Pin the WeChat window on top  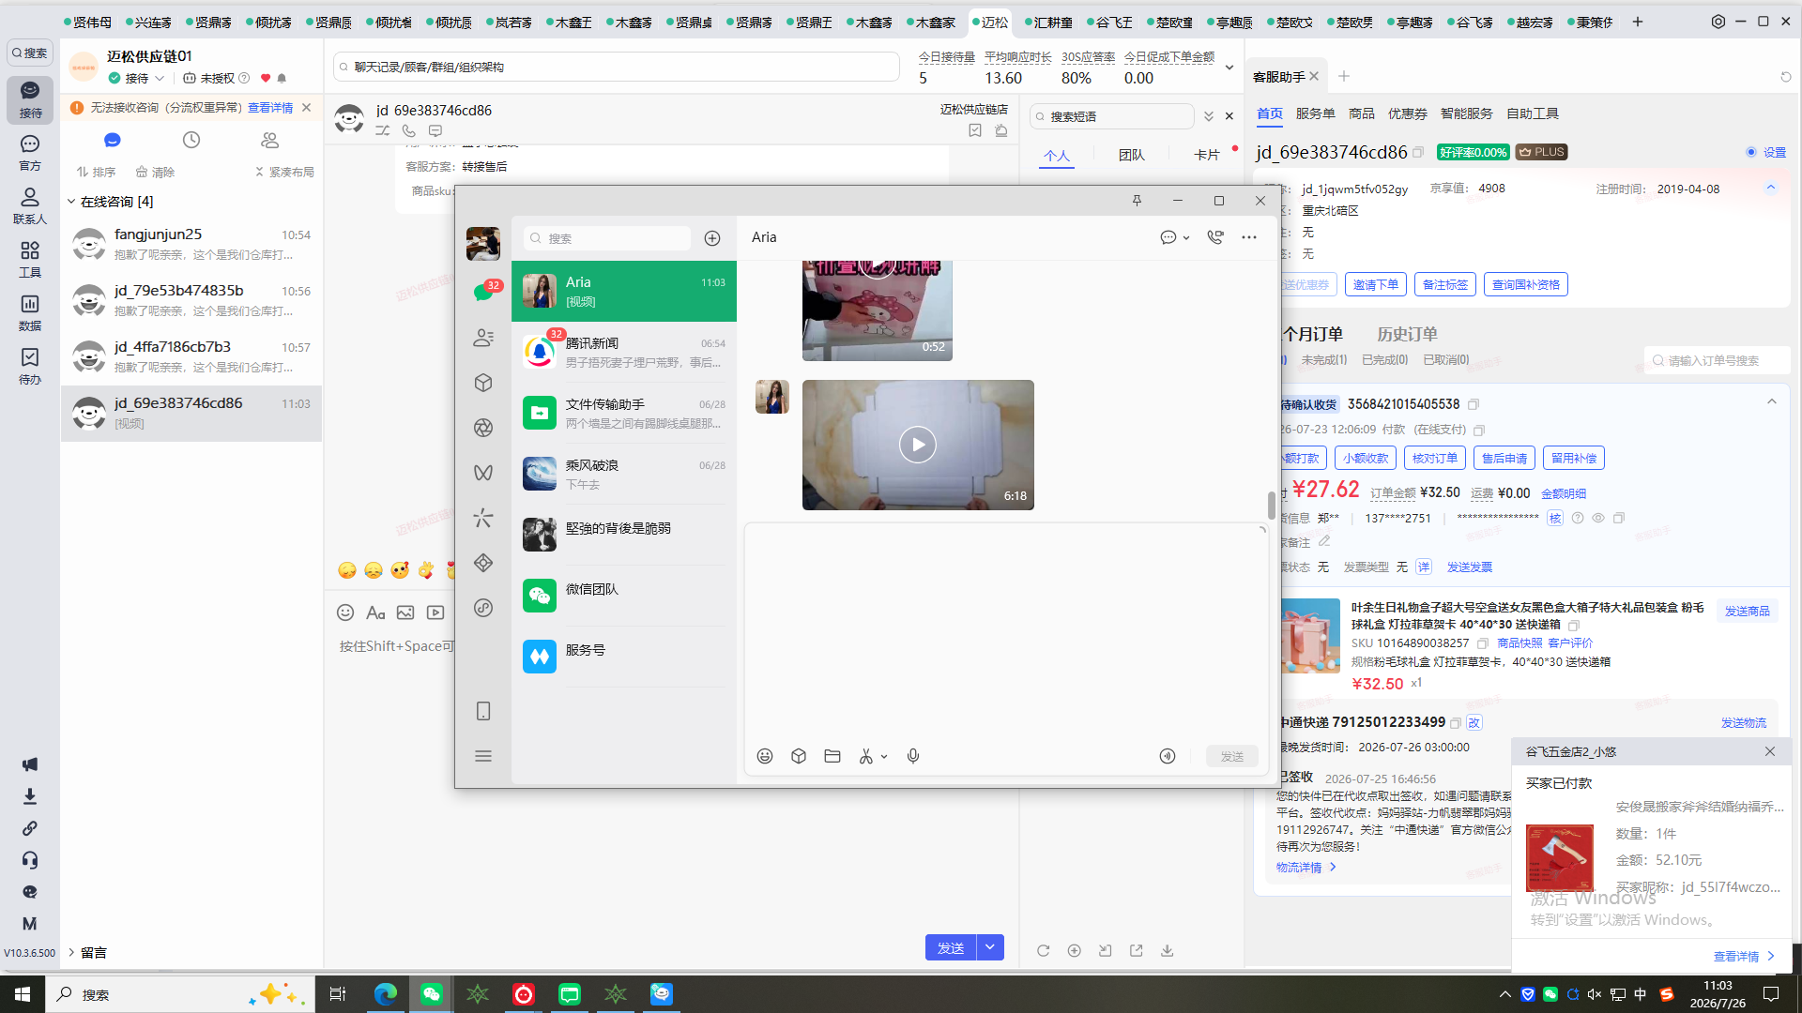pos(1137,201)
